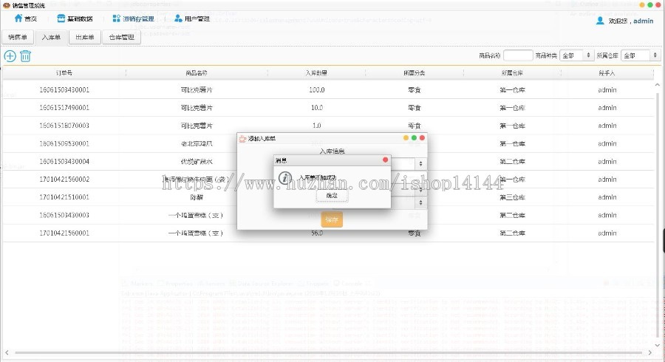The height and width of the screenshot is (362, 665).
Task: Click the left arrow of horizontal scrollbar
Action: pyautogui.click(x=7, y=352)
